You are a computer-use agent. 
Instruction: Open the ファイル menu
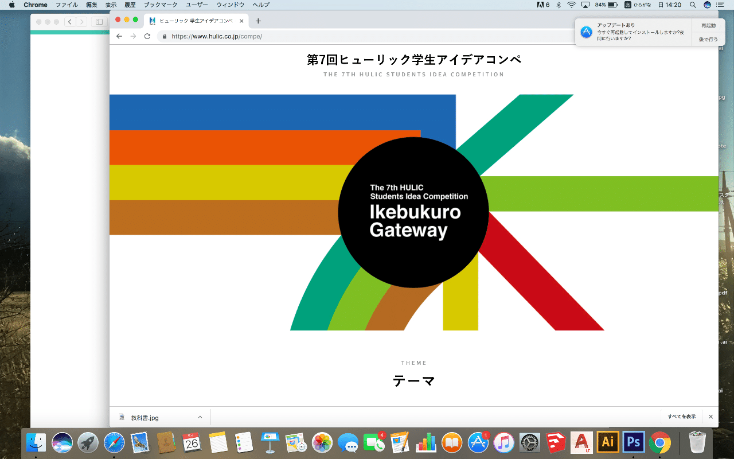click(67, 5)
